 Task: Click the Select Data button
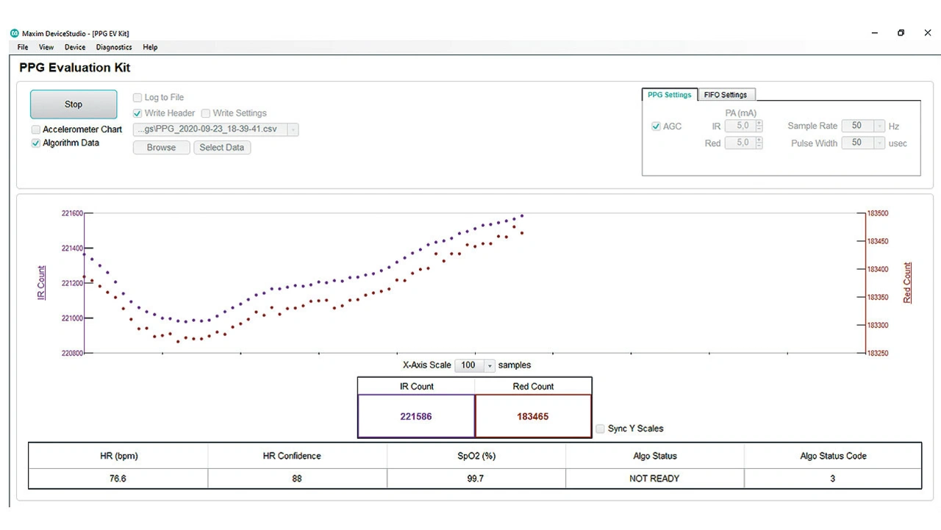[221, 148]
